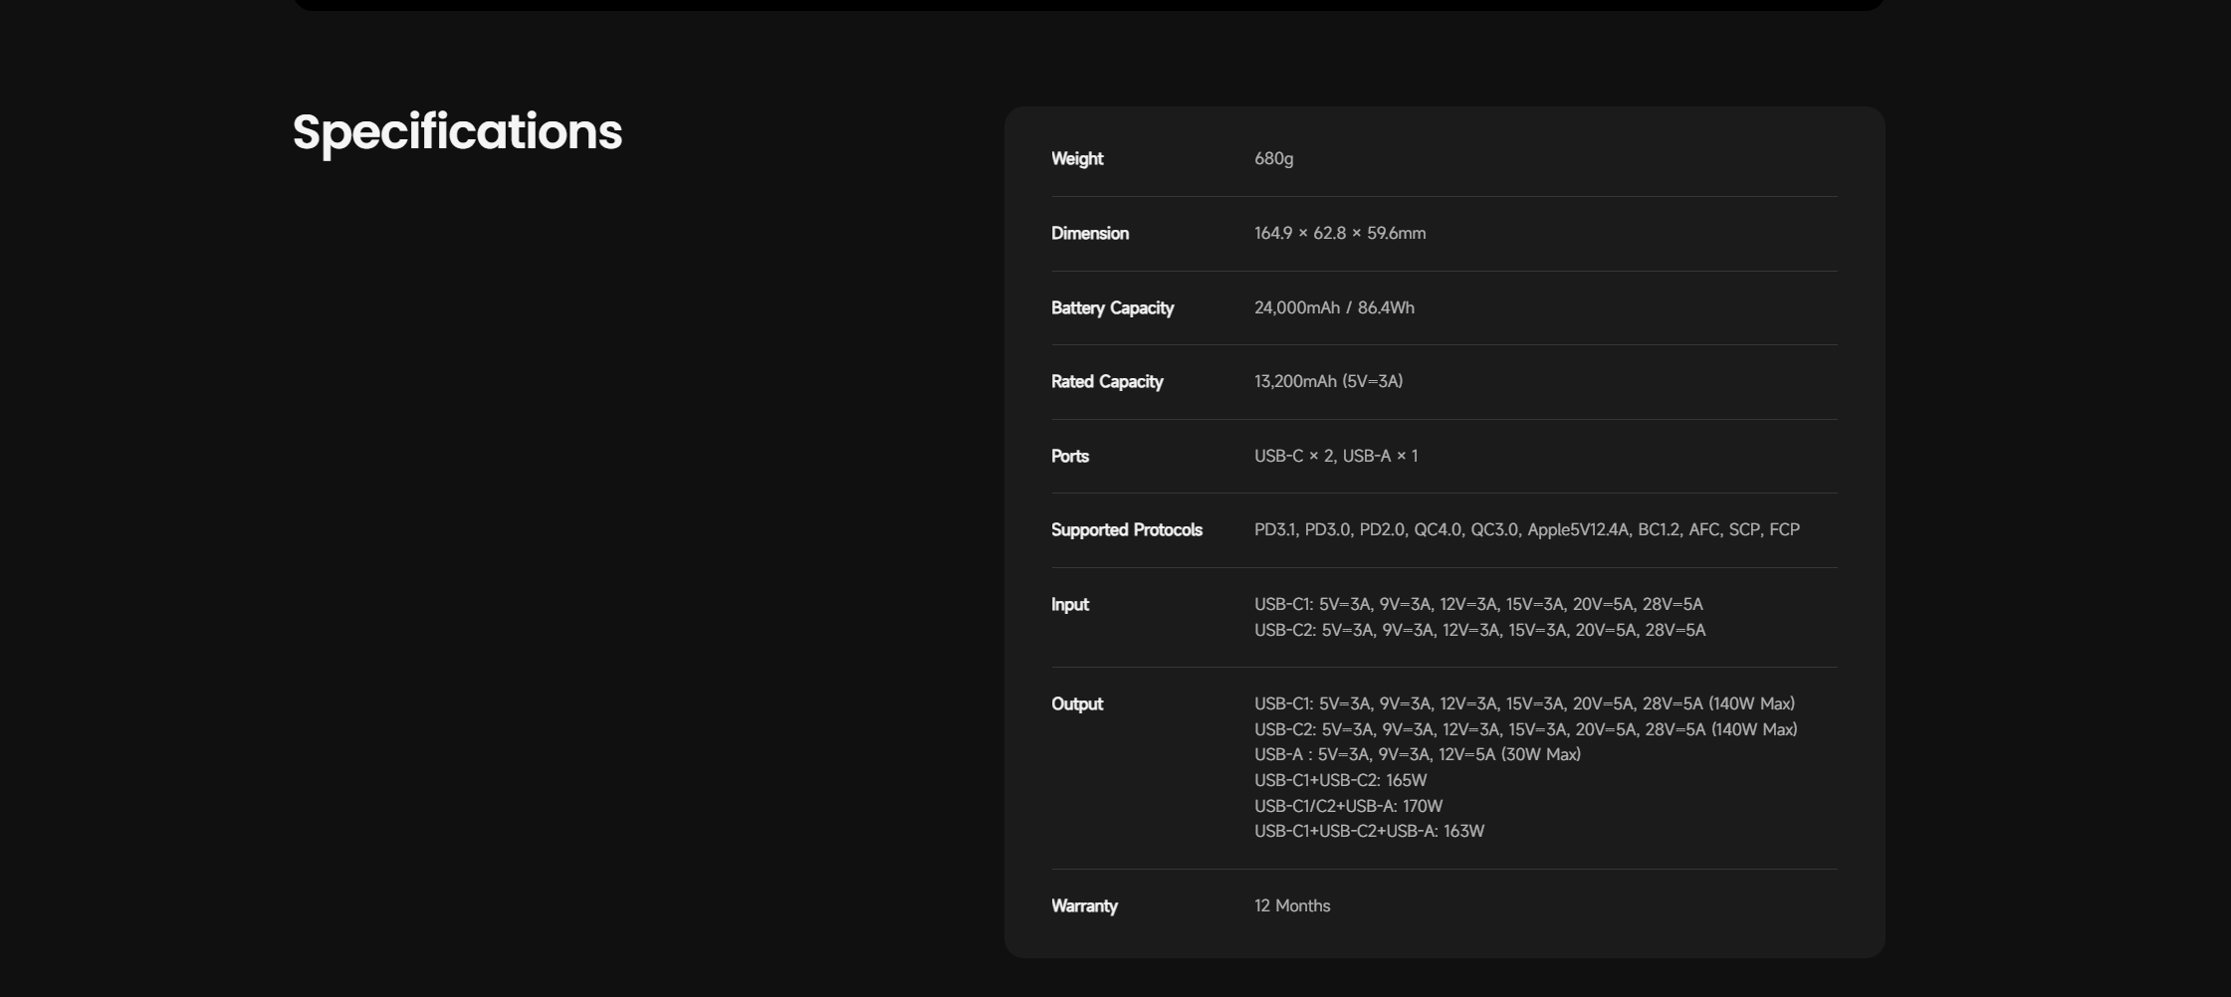Click the Dimension row label
Image resolution: width=2231 pixels, height=997 pixels.
point(1090,234)
